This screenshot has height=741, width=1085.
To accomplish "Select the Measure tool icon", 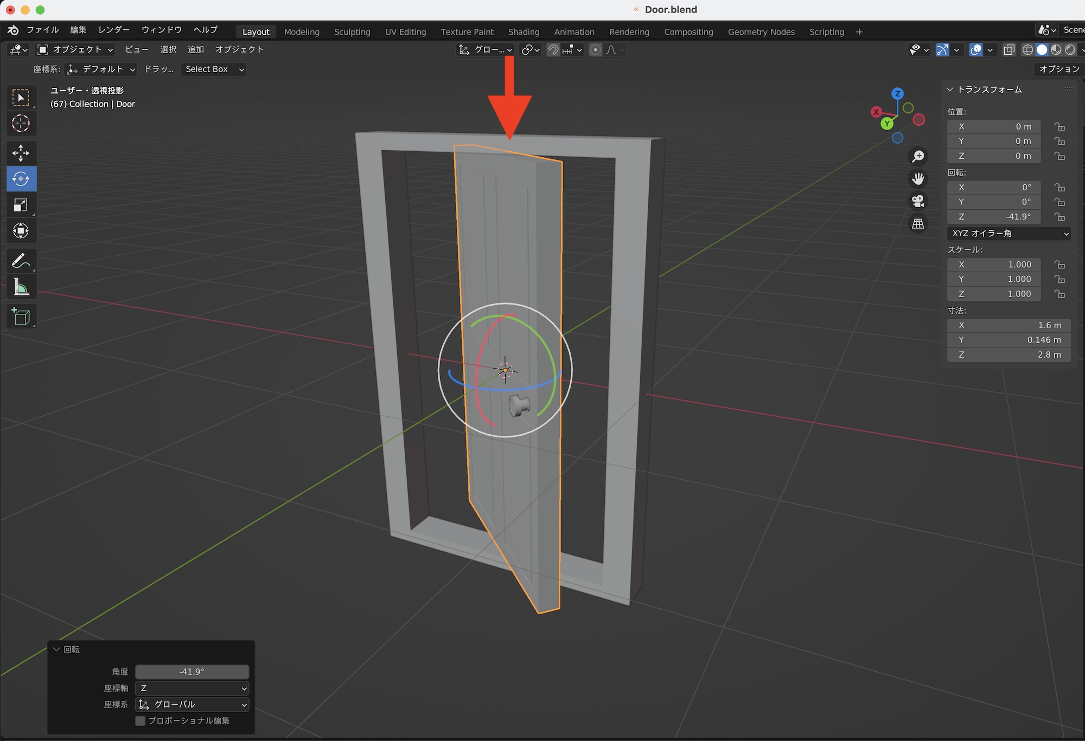I will (x=21, y=287).
